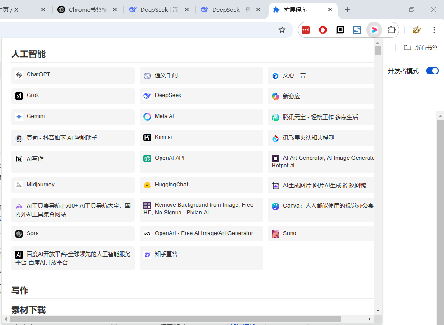Open a new tab with plus button

coord(347,9)
